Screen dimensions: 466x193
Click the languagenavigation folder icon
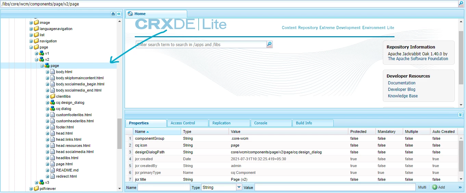tap(36, 29)
